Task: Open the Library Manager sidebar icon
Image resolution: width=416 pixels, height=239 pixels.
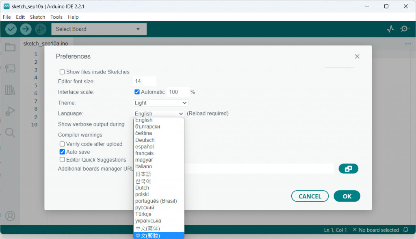Action: click(10, 90)
